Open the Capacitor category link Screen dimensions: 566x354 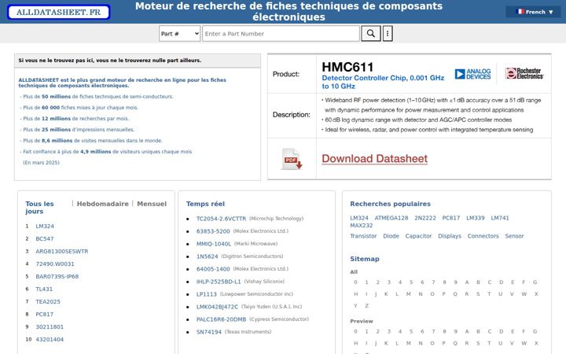(x=418, y=236)
